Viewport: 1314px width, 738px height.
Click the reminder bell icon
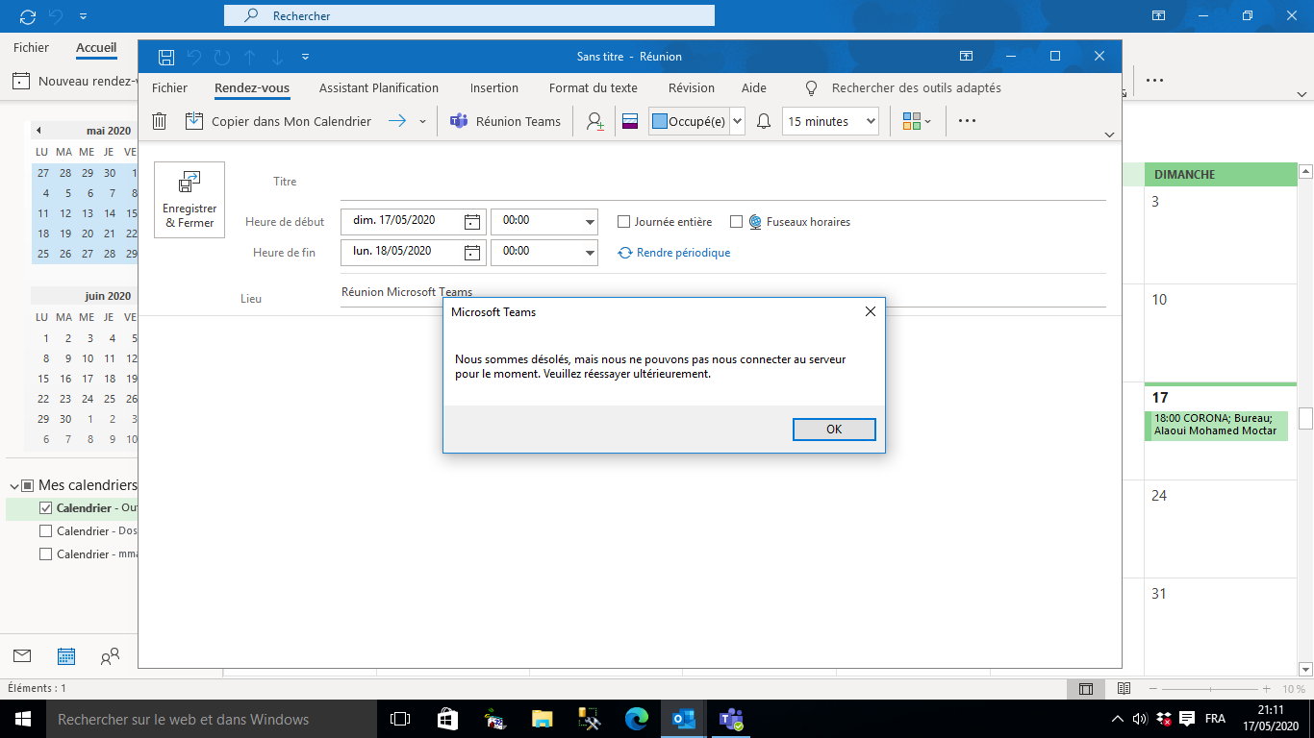click(x=762, y=121)
